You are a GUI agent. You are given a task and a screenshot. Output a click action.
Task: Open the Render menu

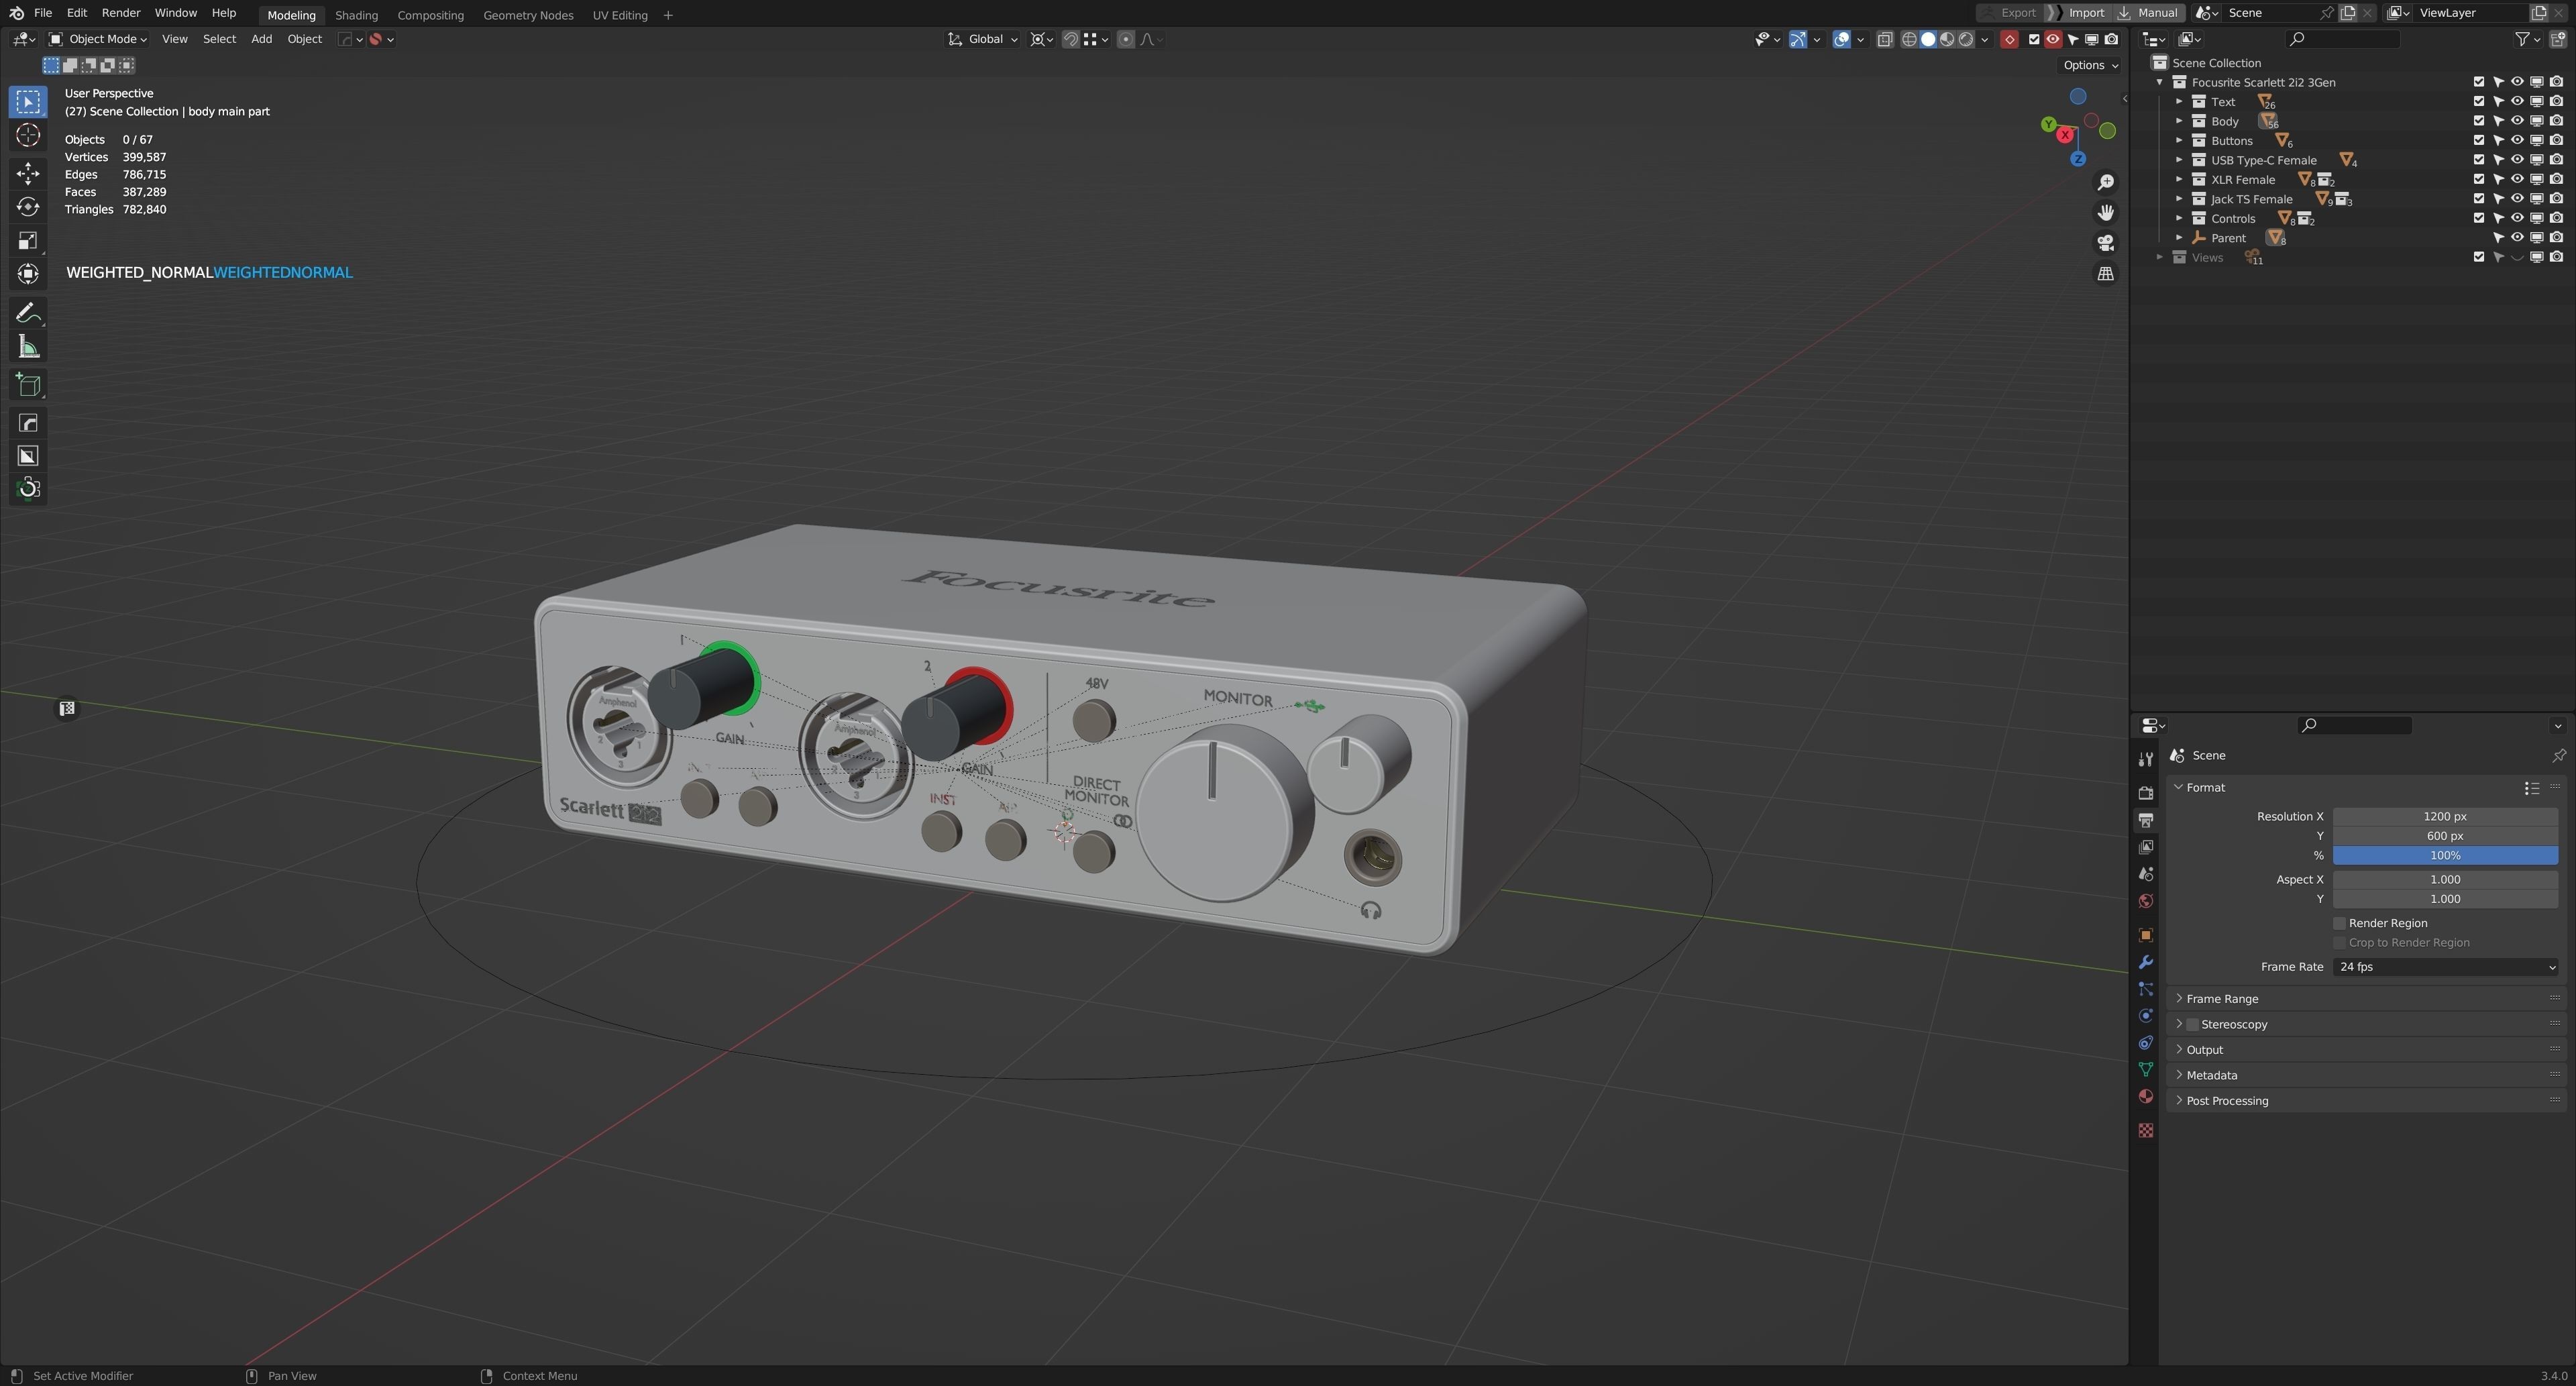120,13
